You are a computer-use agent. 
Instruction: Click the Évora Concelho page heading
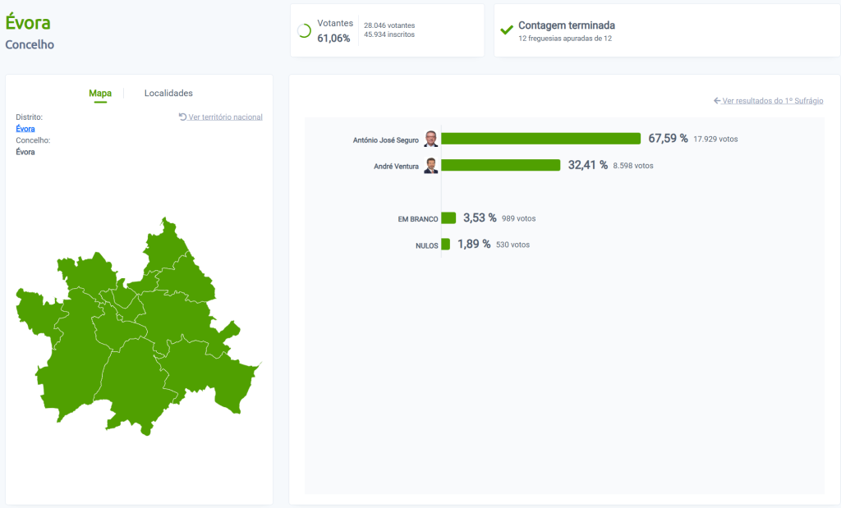(28, 23)
